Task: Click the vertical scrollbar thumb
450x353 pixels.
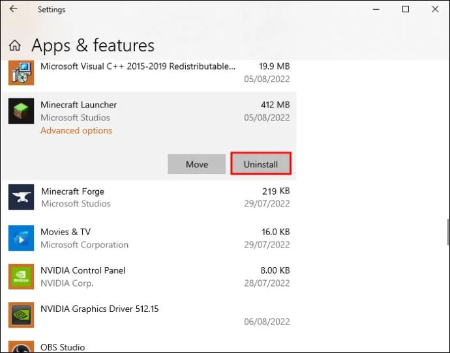Action: [447, 232]
